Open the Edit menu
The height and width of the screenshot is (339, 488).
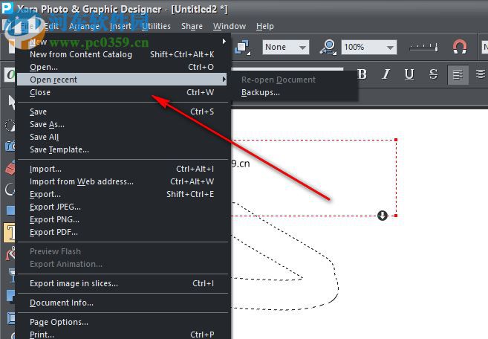tap(51, 26)
